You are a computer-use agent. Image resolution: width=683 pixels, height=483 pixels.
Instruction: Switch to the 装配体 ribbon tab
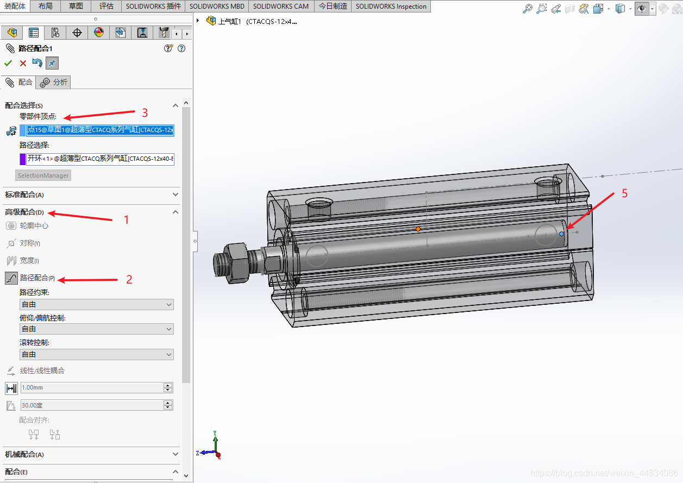pyautogui.click(x=15, y=6)
